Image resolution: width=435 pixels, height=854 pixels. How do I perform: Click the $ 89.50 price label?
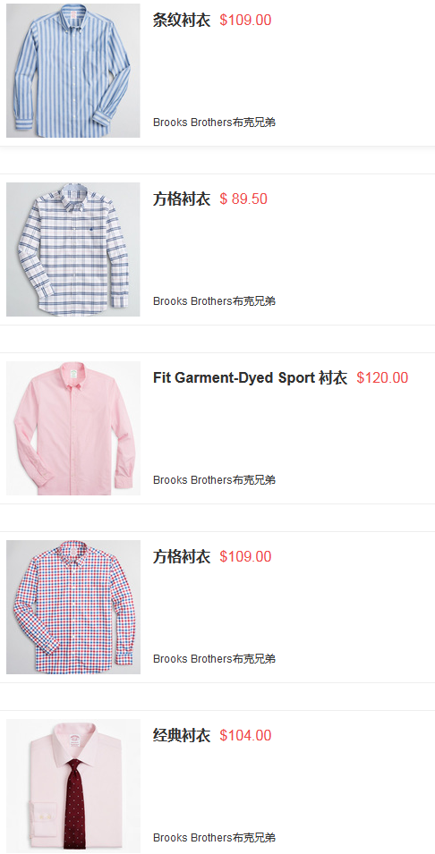coord(243,199)
